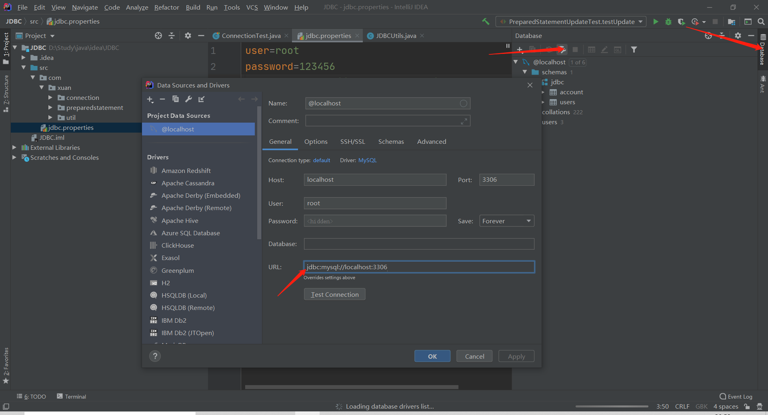Toggle the Database tool window stripe button
The width and height of the screenshot is (768, 415).
click(762, 50)
